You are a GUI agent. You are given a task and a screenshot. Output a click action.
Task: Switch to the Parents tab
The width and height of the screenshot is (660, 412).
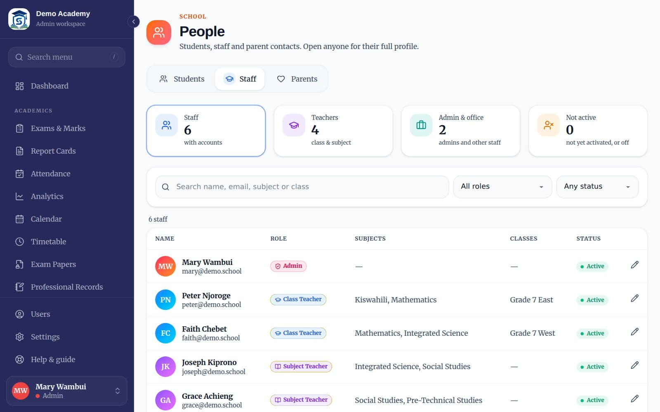(x=297, y=79)
